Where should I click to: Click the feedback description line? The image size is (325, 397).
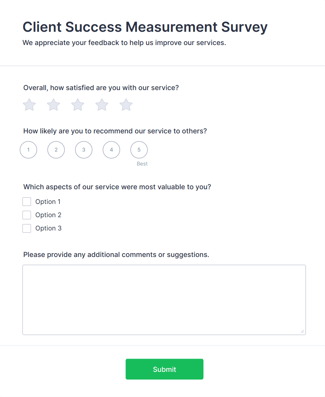124,43
